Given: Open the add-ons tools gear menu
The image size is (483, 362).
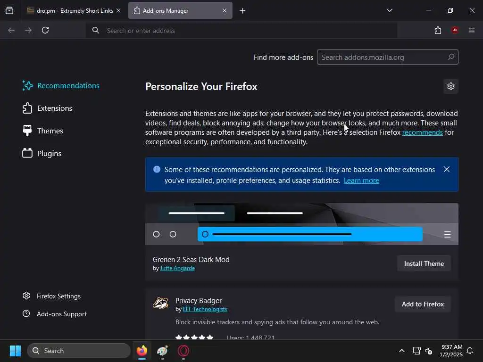Looking at the screenshot, I should pyautogui.click(x=451, y=86).
